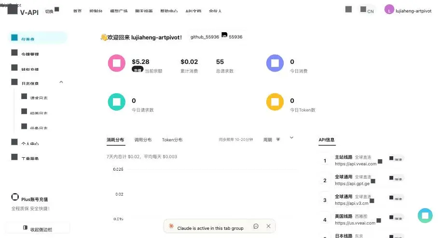Switch to the 调用分布 tab
This screenshot has width=439, height=238.
coord(143,140)
